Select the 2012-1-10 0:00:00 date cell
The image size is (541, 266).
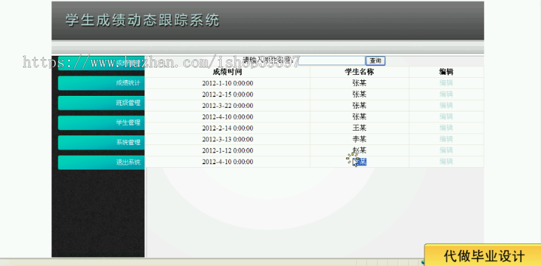pos(227,83)
